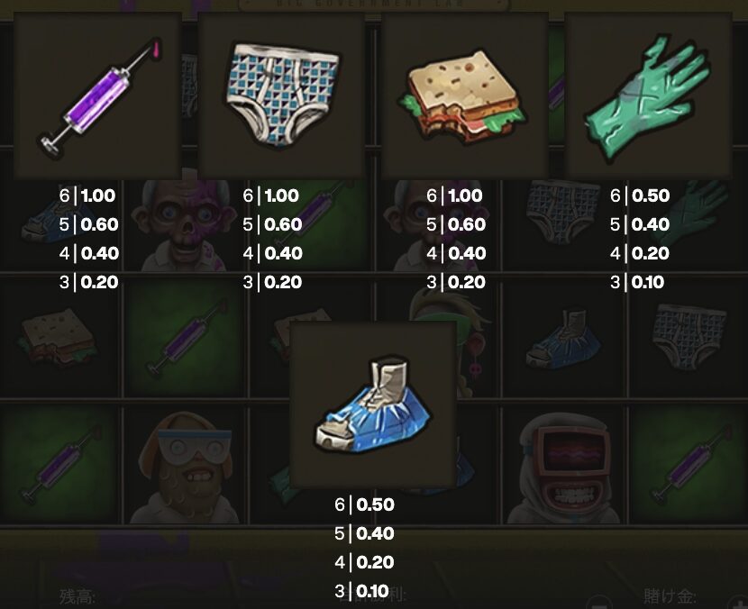Image resolution: width=748 pixels, height=609 pixels.
Task: Select the green rubber glove symbol tile
Action: pos(648,95)
